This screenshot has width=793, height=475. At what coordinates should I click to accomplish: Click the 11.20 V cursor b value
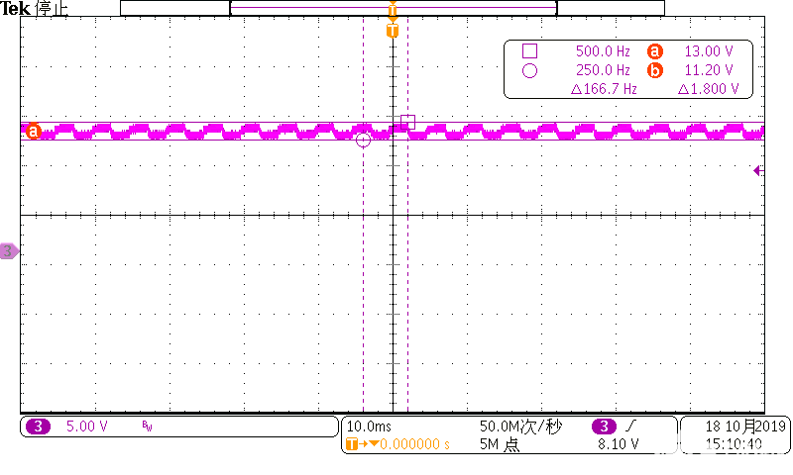[709, 70]
